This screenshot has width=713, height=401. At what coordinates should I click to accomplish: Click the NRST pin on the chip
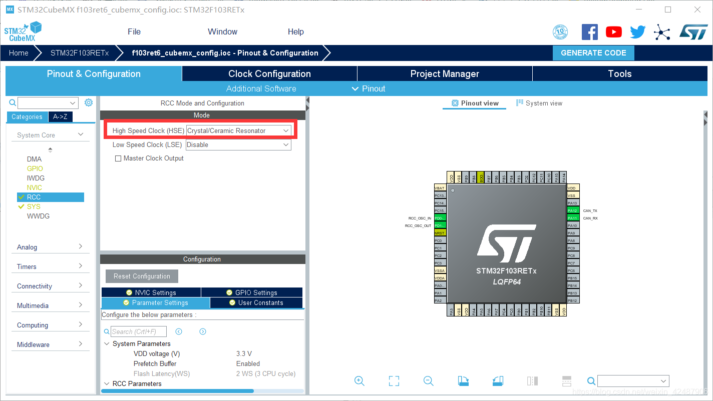[440, 233]
